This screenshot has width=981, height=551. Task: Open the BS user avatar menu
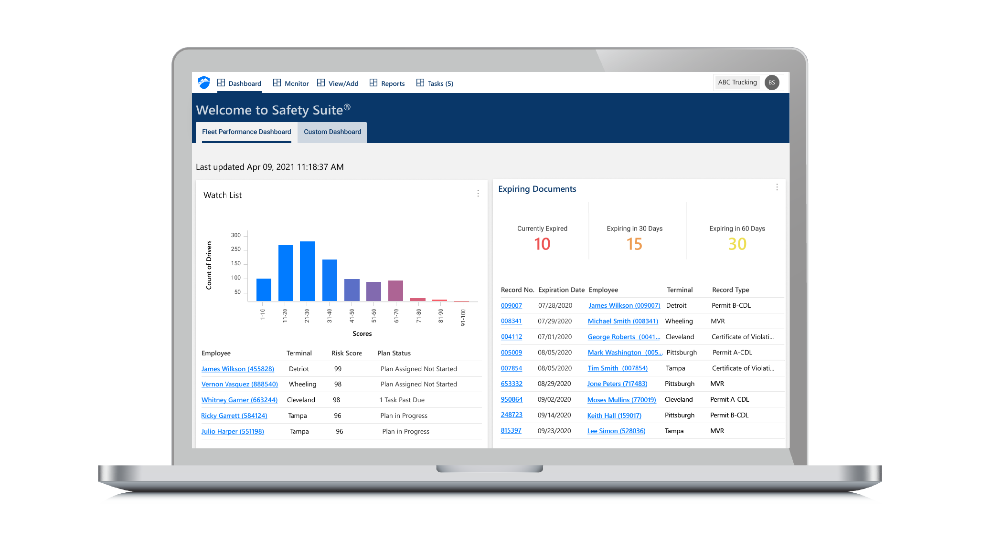coord(772,82)
